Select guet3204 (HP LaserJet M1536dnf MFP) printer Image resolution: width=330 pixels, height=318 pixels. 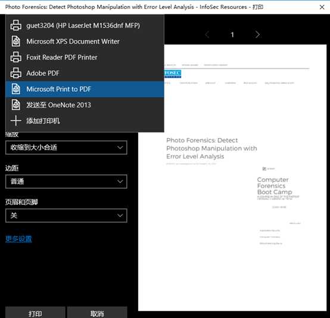85,25
